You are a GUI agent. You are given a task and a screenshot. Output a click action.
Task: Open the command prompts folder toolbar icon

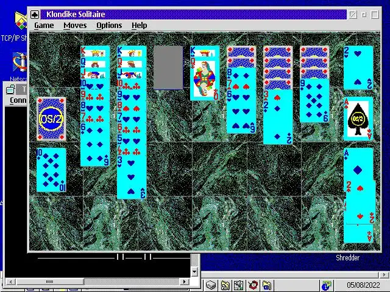(267, 285)
